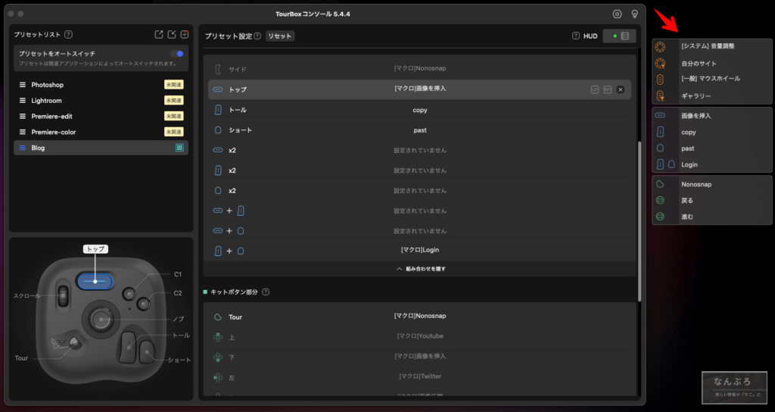Click the help icon next to HUD

[576, 36]
